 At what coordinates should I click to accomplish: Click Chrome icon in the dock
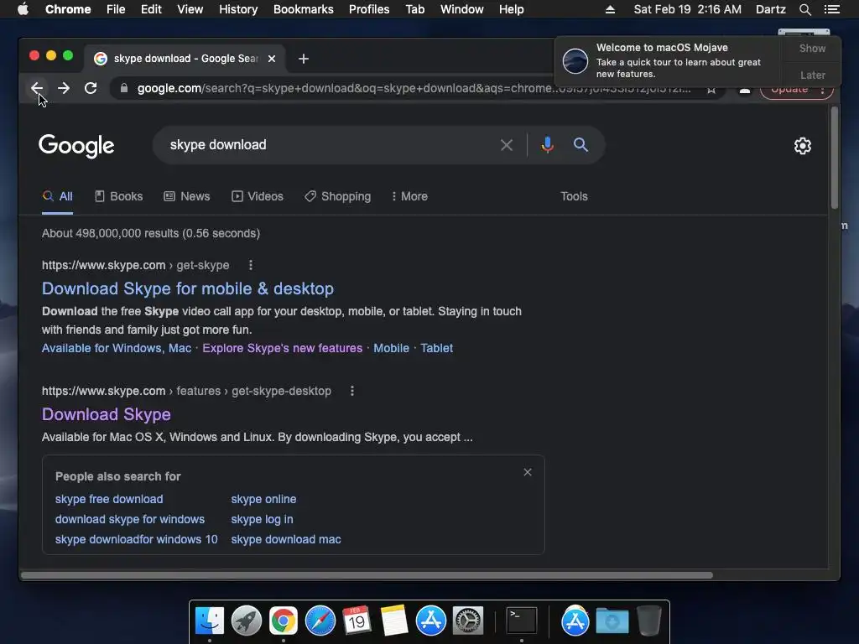284,621
